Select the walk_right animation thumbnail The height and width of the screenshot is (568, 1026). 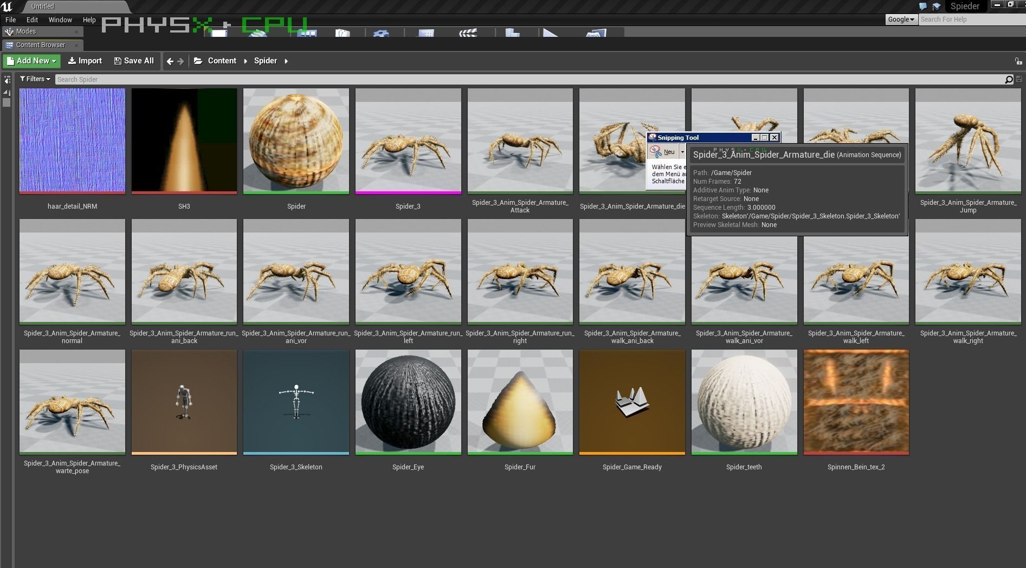pos(968,272)
